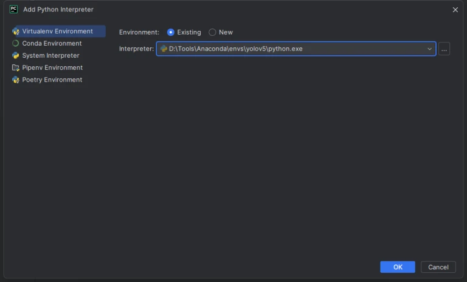Click the Conda Environment circle icon
Screen dimensions: 467x282
click(x=15, y=44)
